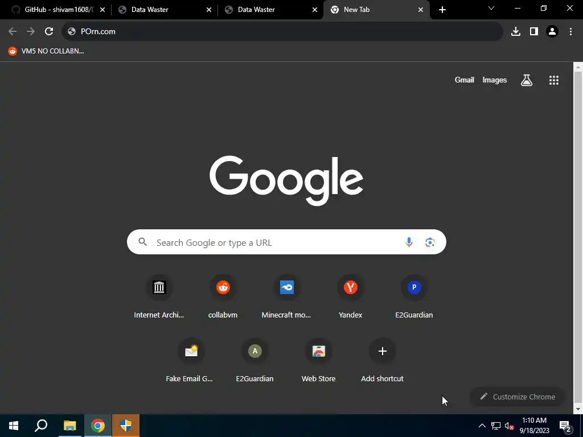Show hidden system tray icons
The image size is (583, 437).
point(482,426)
